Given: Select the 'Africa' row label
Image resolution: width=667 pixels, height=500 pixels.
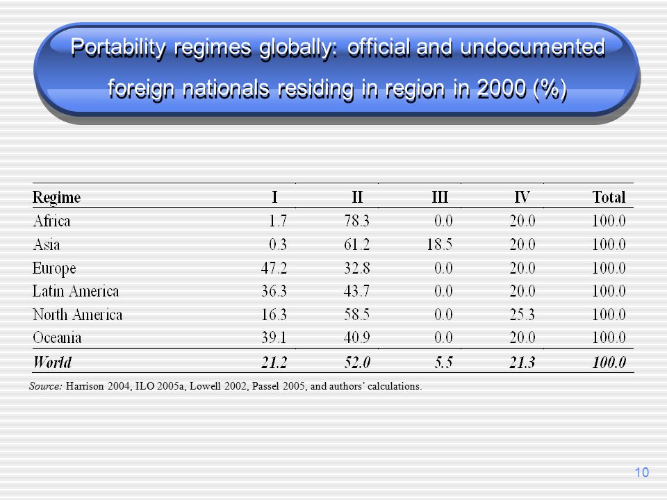Looking at the screenshot, I should tap(51, 221).
